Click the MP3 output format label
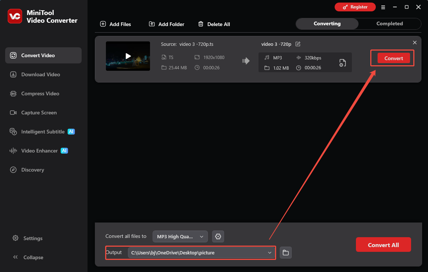 [x=278, y=58]
